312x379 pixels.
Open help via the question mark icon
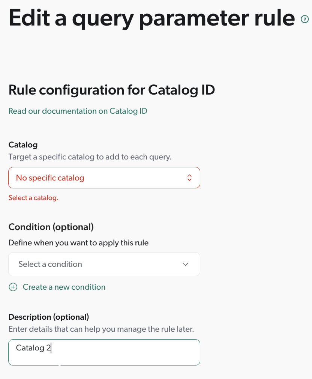click(305, 18)
